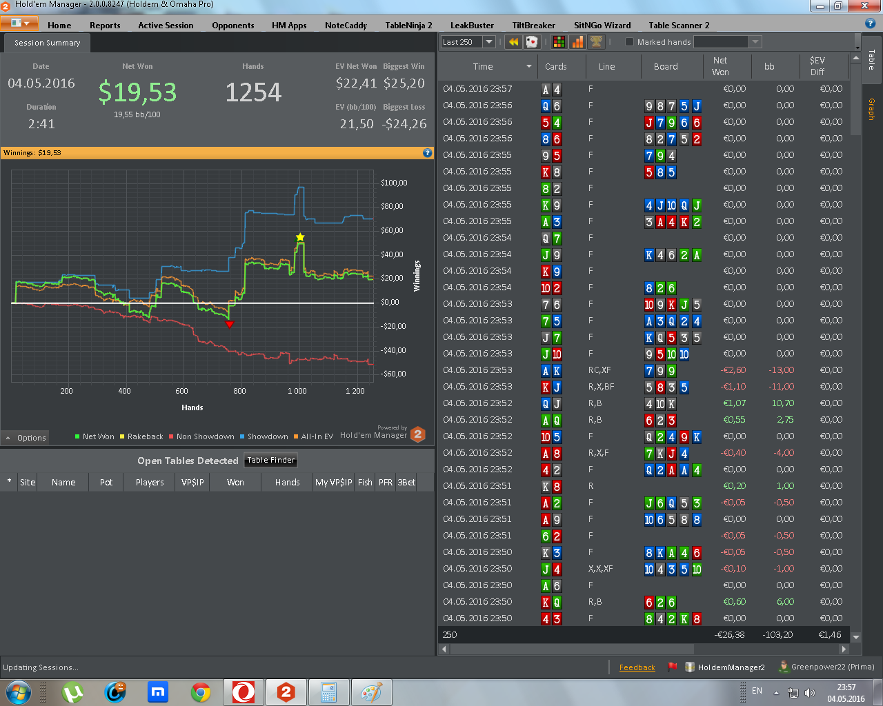The height and width of the screenshot is (706, 883).
Task: Open Calculator from the taskbar
Action: (329, 692)
